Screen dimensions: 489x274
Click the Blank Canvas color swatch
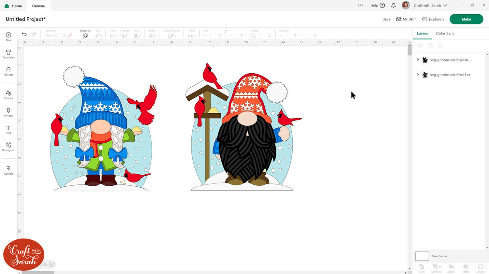click(422, 256)
